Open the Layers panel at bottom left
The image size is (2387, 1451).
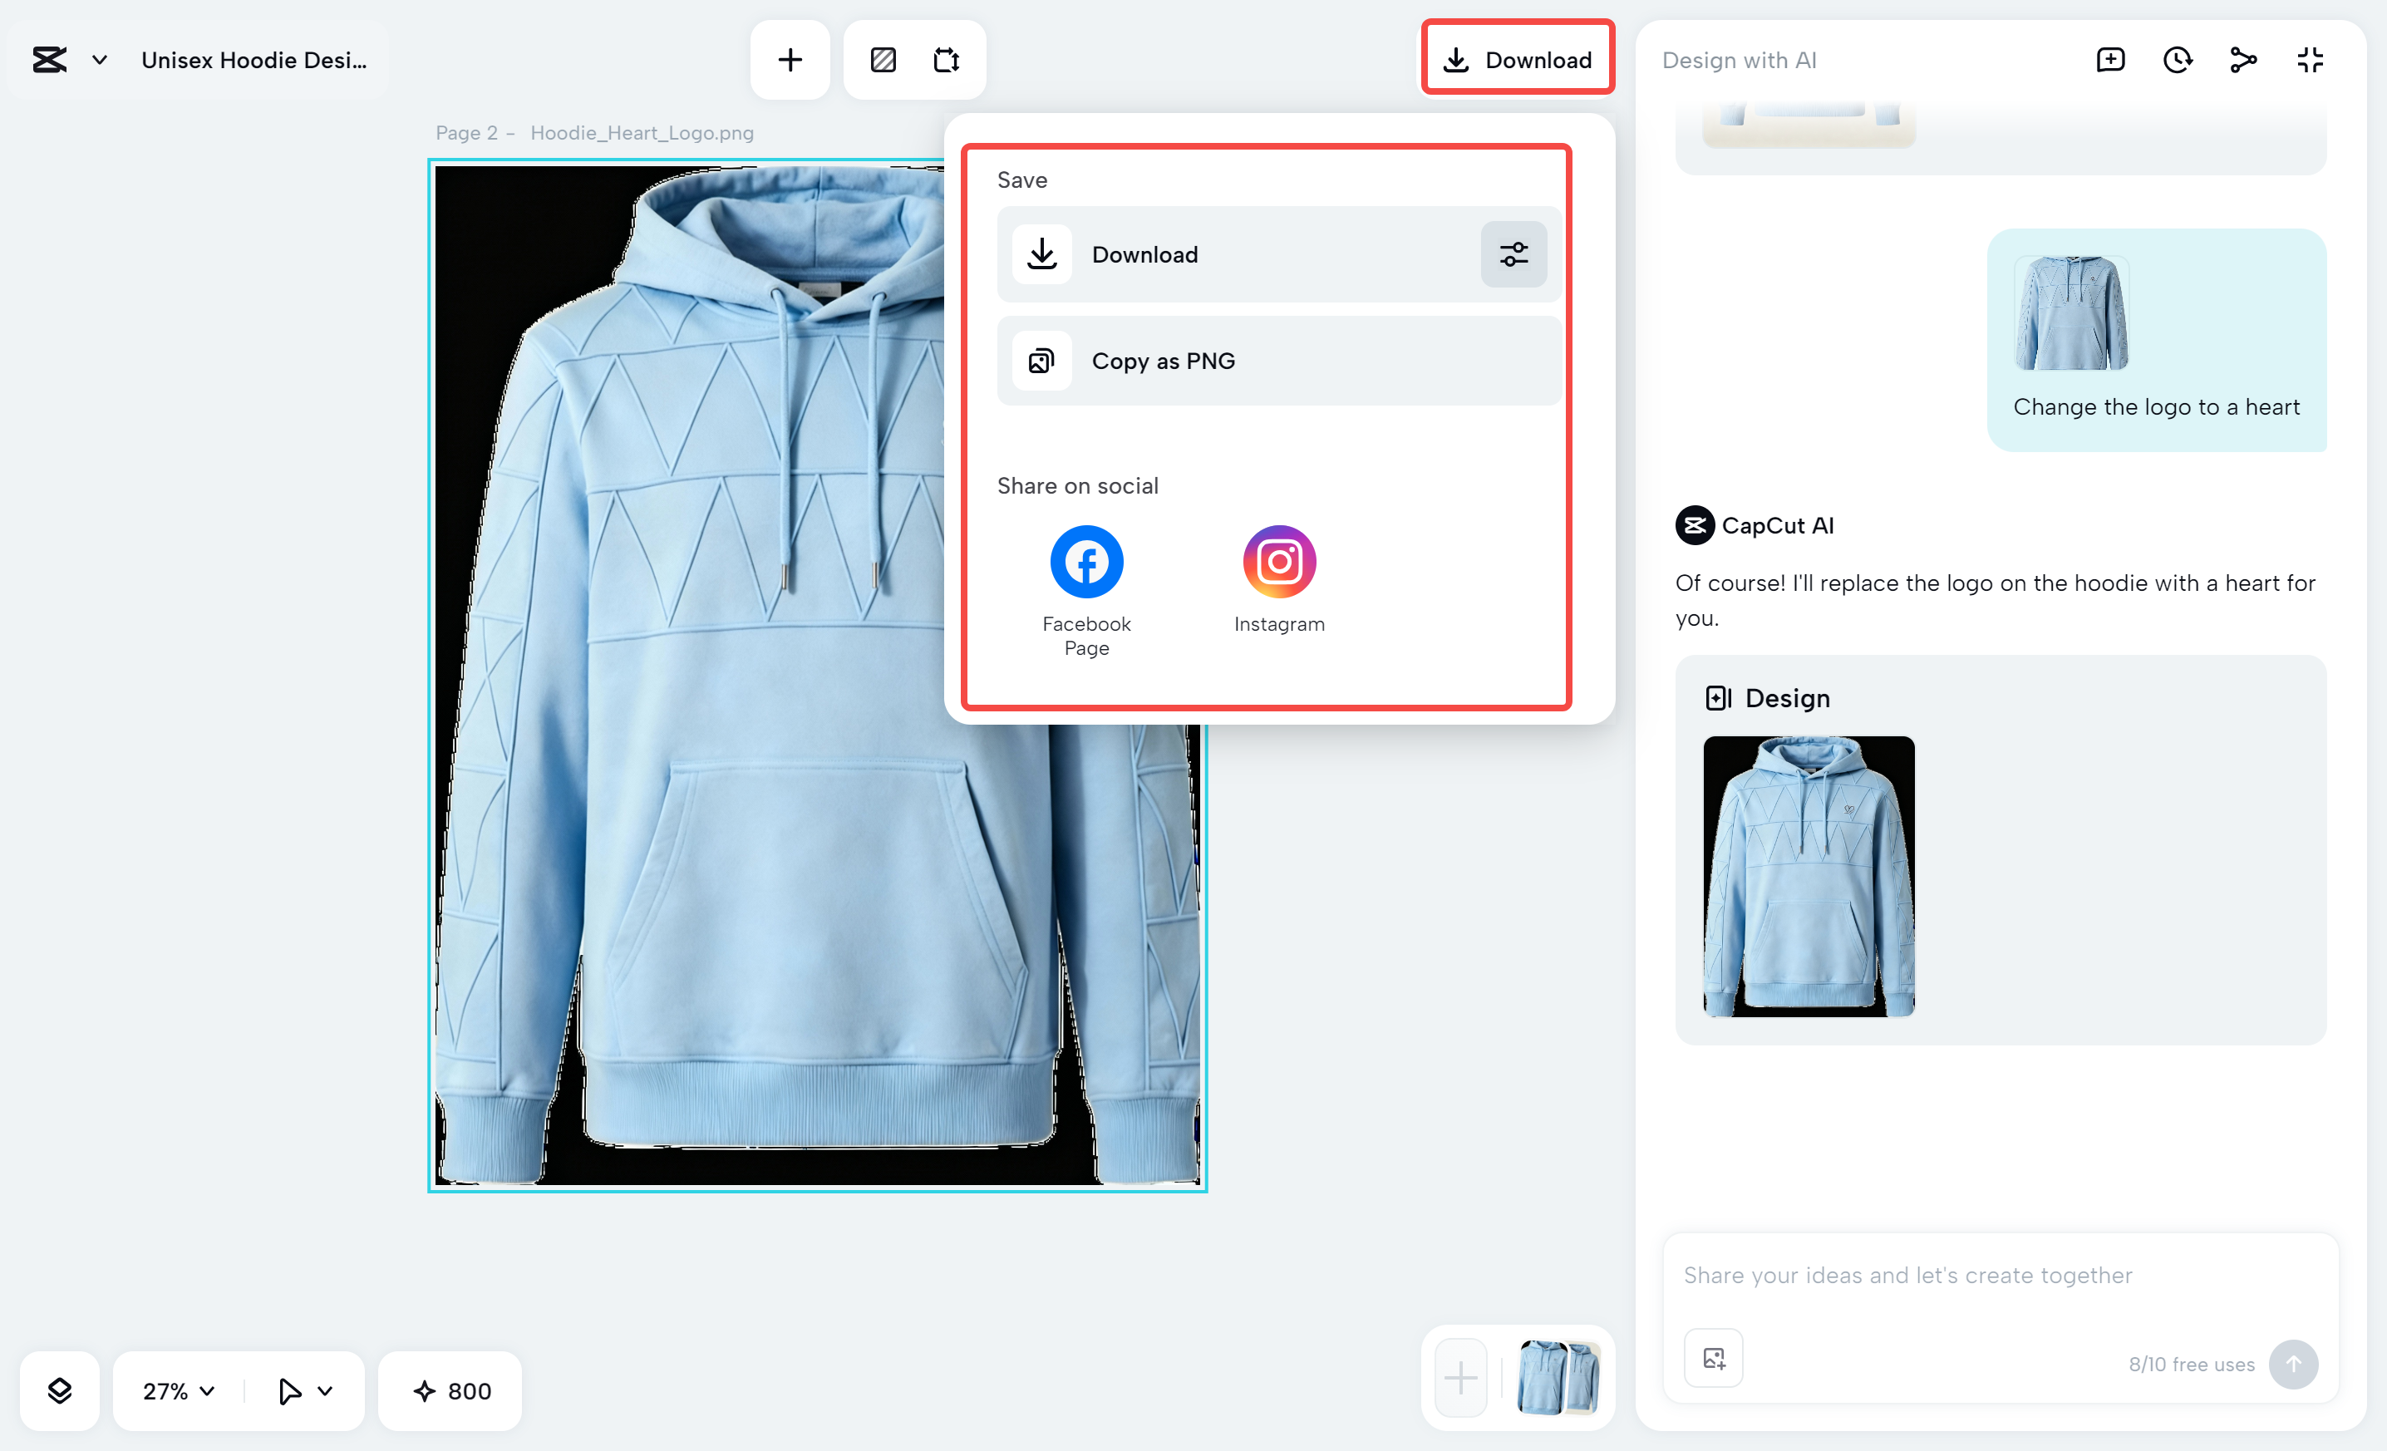pos(59,1391)
